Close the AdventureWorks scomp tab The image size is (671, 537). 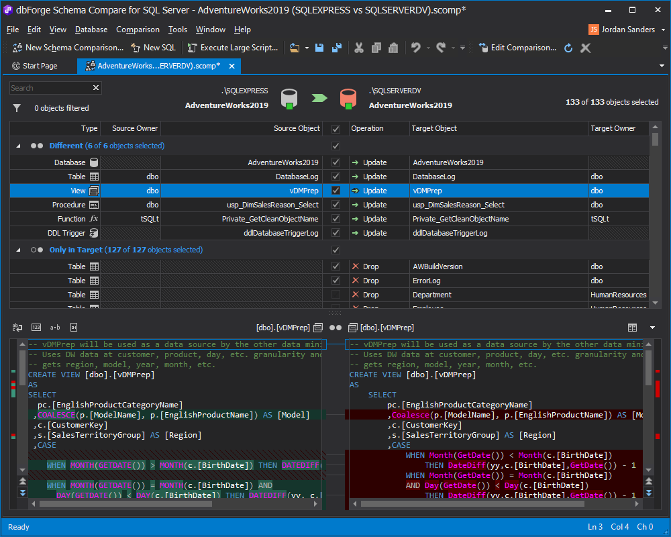[231, 66]
